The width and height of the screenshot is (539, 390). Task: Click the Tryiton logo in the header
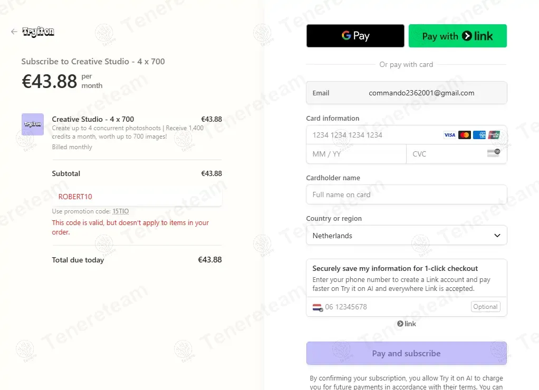[38, 32]
